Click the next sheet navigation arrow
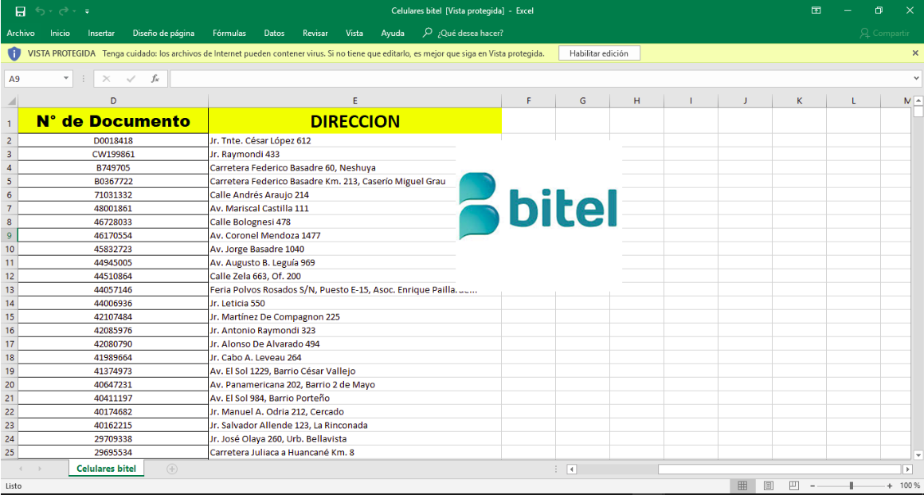The height and width of the screenshot is (495, 924). click(x=40, y=469)
